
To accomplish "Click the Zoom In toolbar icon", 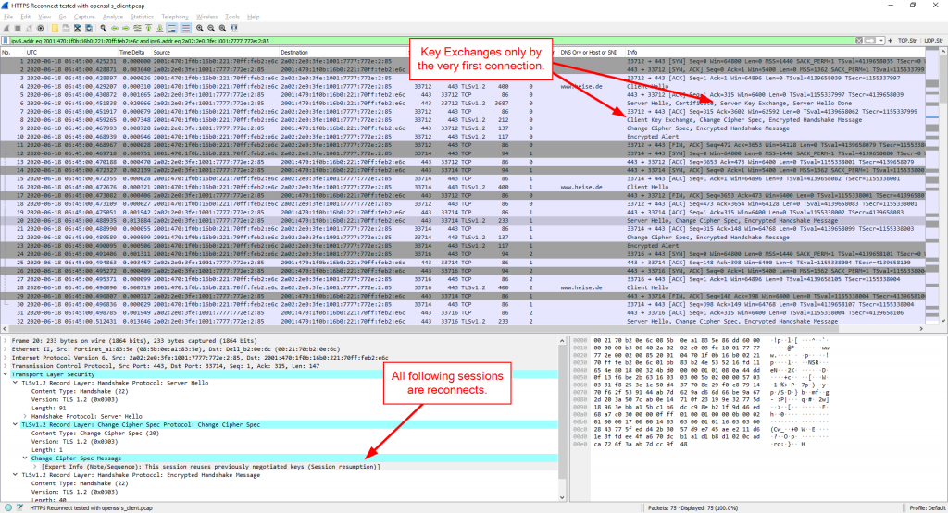I will tap(198, 29).
